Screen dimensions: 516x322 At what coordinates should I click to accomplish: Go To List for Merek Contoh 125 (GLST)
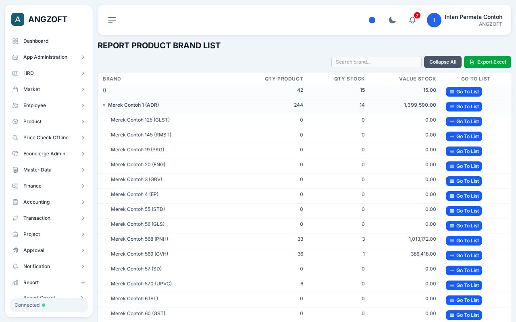(464, 122)
